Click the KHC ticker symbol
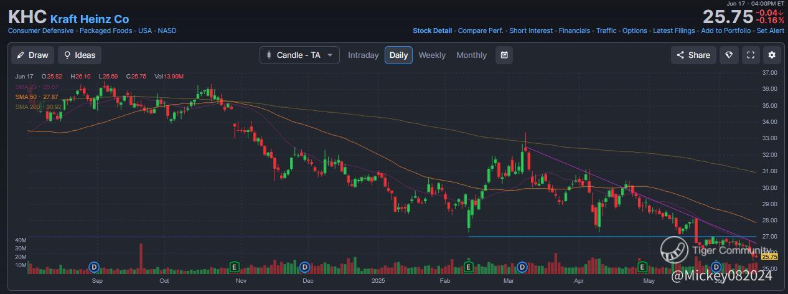This screenshot has height=294, width=788. pyautogui.click(x=27, y=17)
